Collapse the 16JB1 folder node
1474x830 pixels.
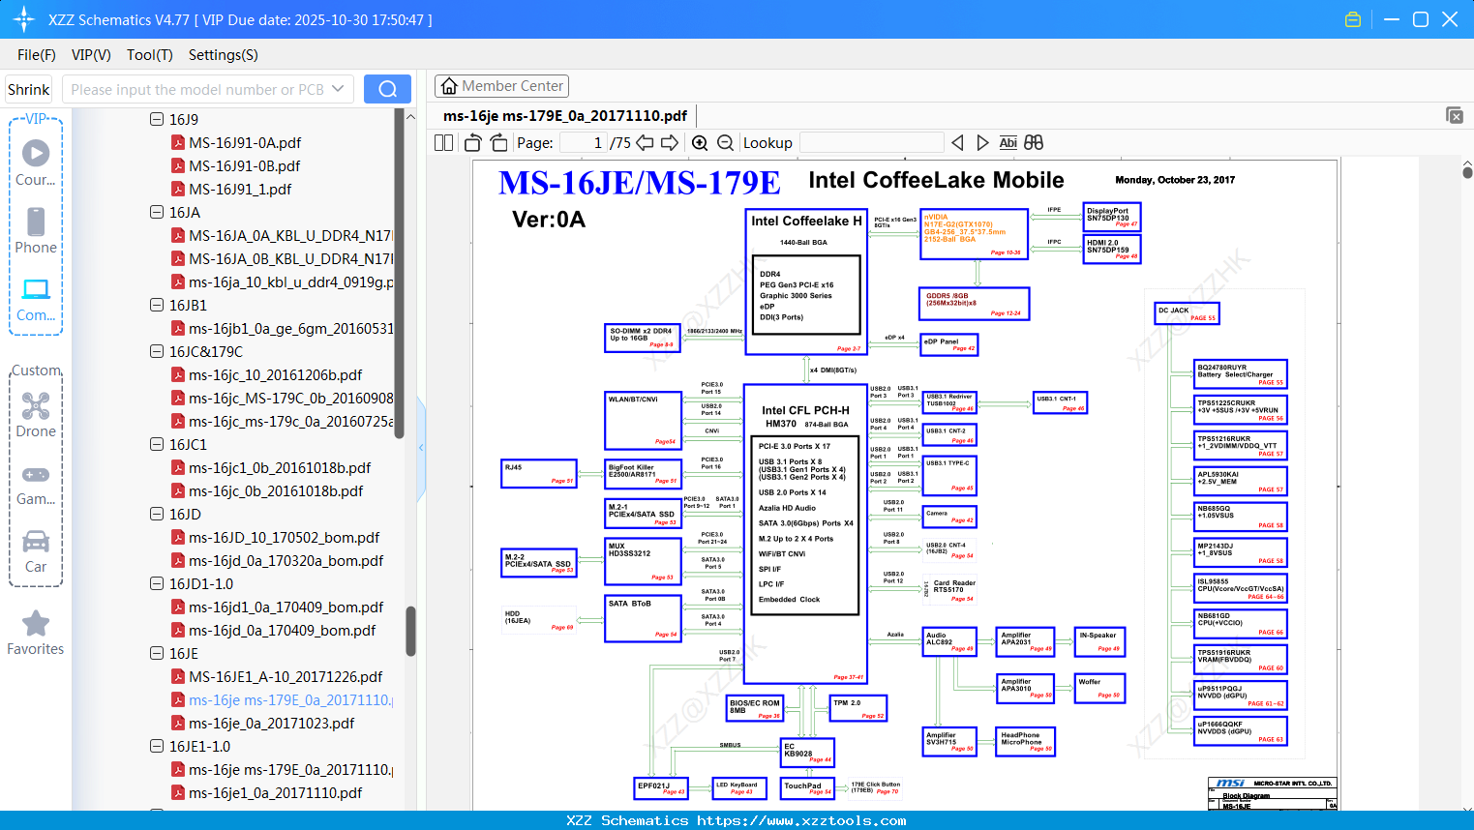(157, 305)
